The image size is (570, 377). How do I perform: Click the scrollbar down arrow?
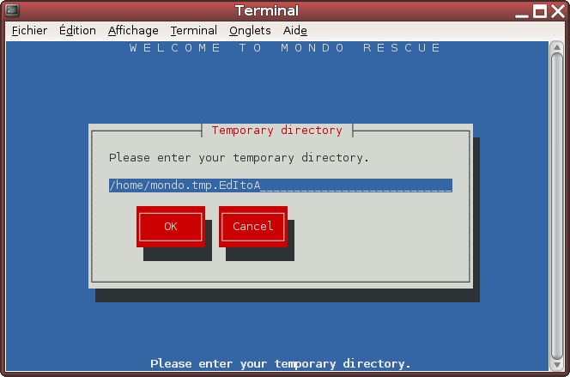point(556,364)
